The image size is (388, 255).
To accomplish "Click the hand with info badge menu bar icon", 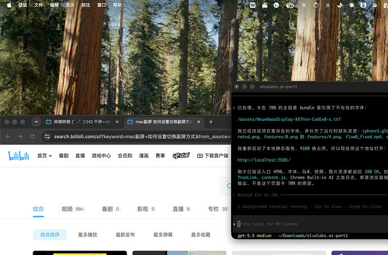I will [x=290, y=5].
